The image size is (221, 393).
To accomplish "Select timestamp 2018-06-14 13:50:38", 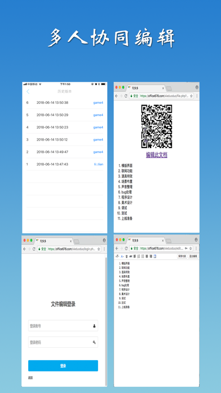I will click(x=52, y=103).
